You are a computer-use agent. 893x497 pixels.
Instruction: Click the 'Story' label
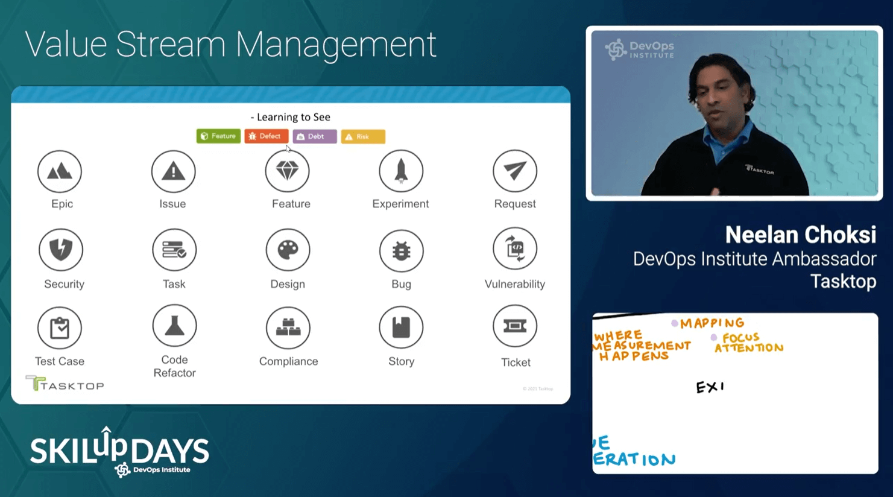401,361
